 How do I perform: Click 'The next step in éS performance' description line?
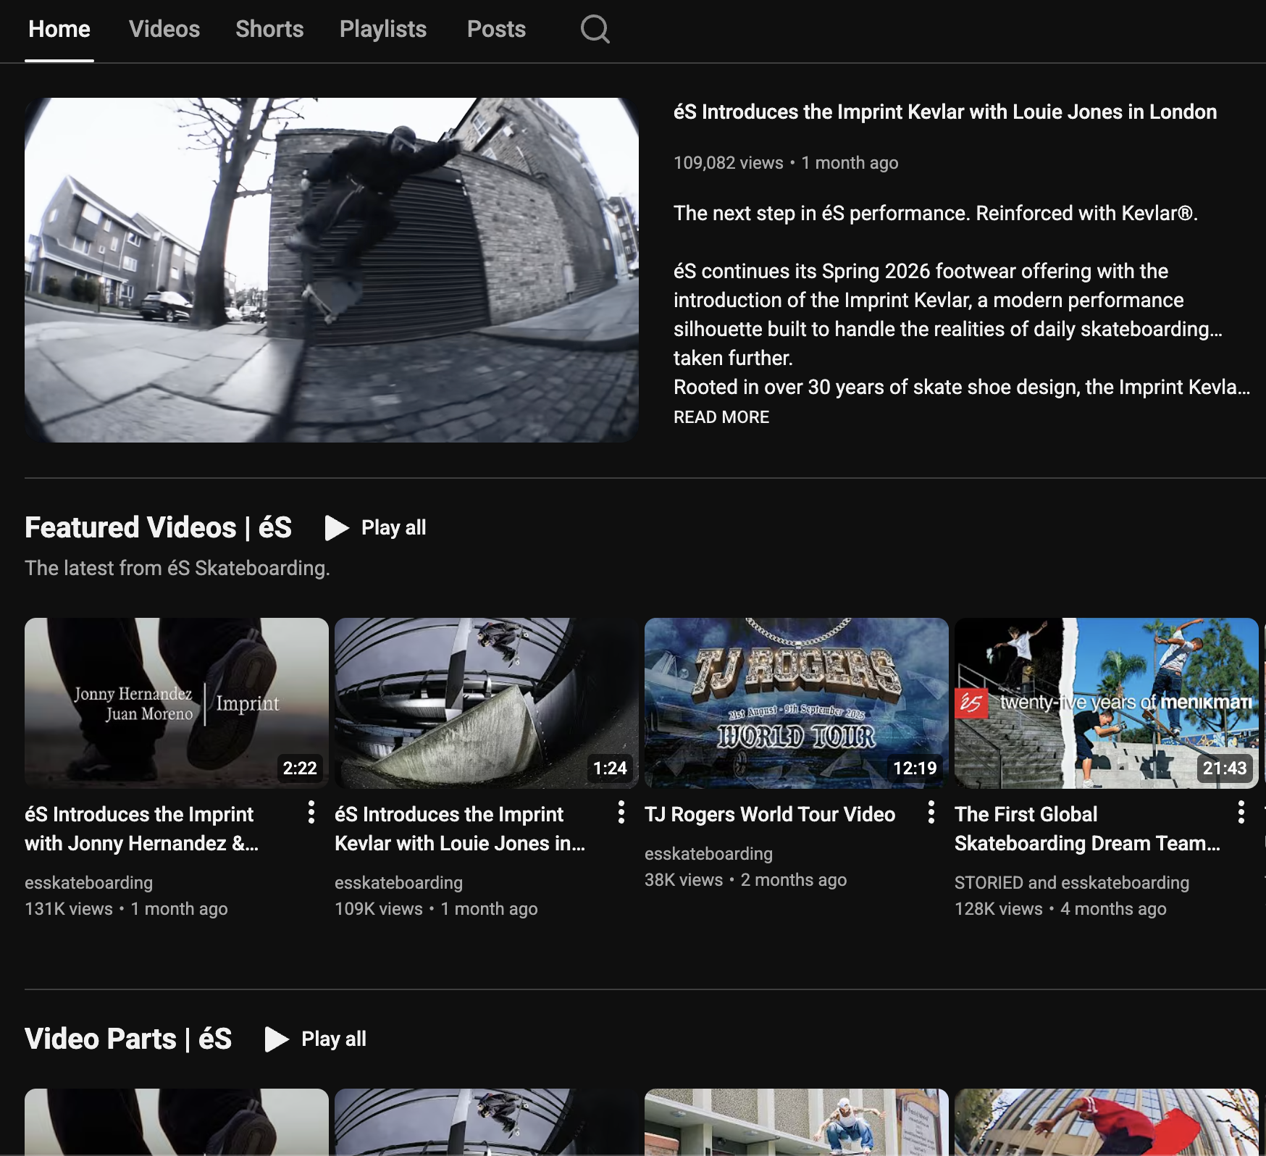point(936,214)
